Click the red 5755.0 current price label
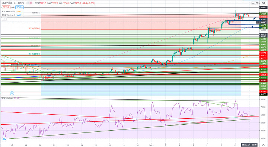 pyautogui.click(x=263, y=17)
